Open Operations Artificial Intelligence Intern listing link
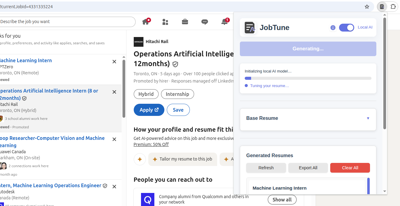Screen dimensions: 400x206 (49, 94)
